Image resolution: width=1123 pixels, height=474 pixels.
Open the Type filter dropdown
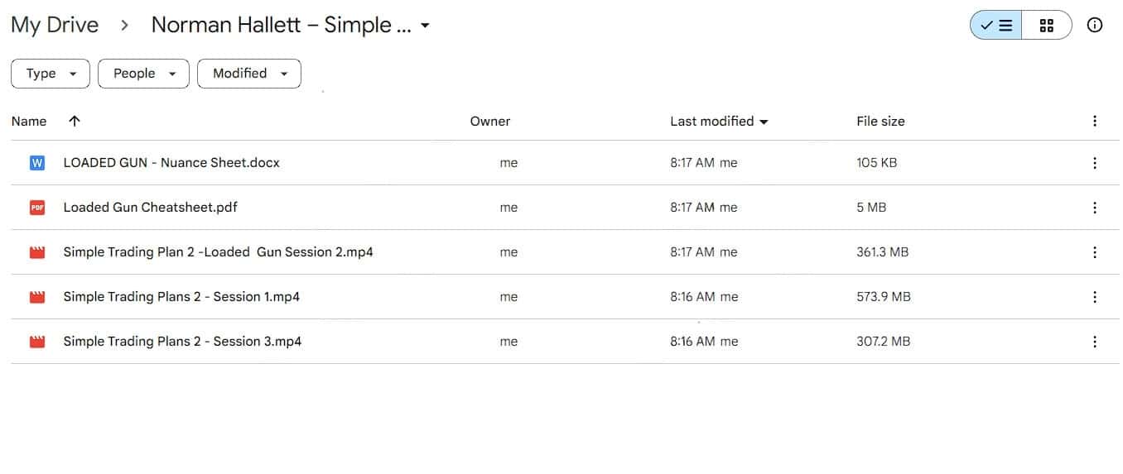click(50, 74)
